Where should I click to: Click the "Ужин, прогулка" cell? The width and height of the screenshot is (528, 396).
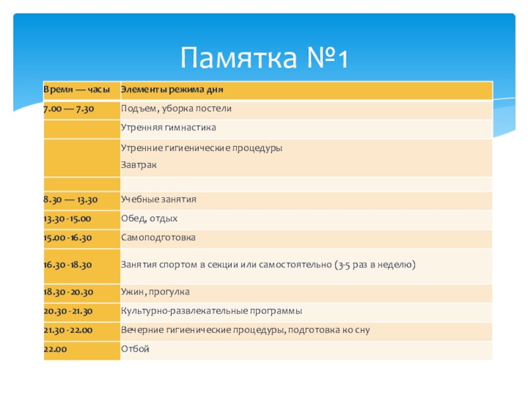point(155,292)
